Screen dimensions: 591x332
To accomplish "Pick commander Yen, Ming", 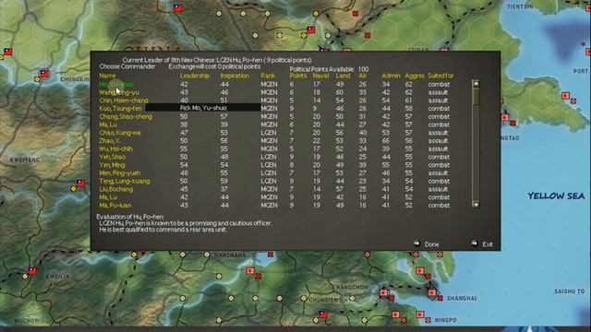I will coord(112,165).
